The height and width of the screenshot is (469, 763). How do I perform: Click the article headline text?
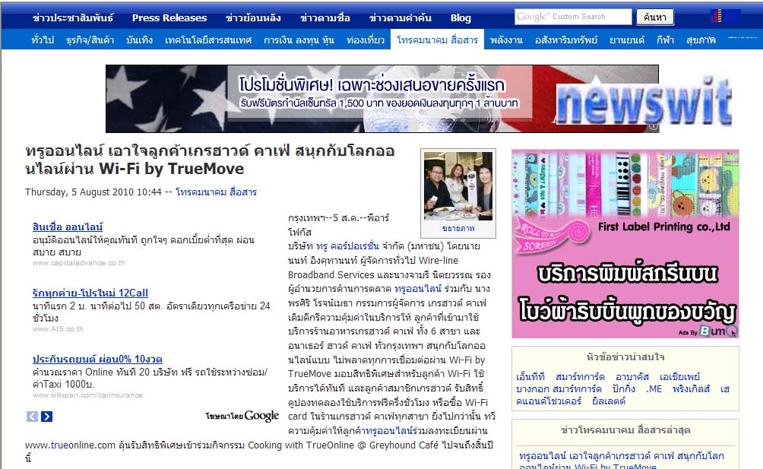pyautogui.click(x=210, y=160)
